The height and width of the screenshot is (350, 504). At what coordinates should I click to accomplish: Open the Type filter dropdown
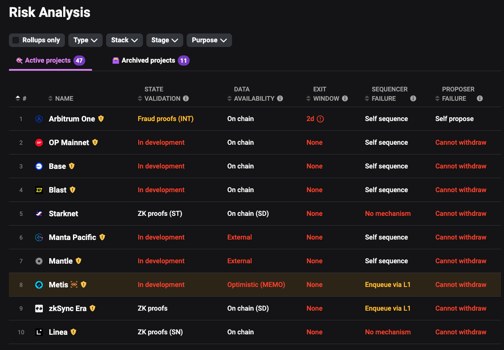tap(85, 40)
